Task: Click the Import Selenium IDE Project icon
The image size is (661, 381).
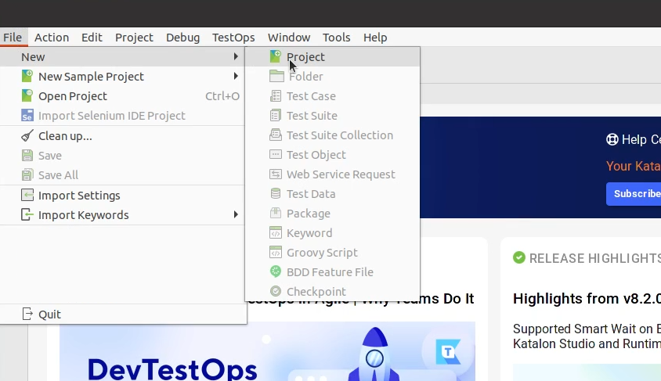Action: tap(27, 115)
